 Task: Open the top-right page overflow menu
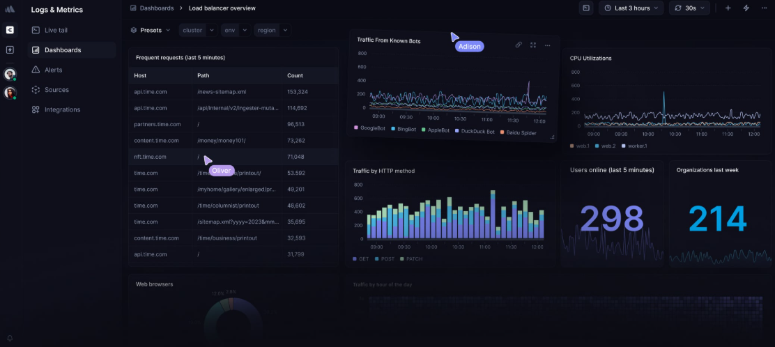[x=765, y=8]
